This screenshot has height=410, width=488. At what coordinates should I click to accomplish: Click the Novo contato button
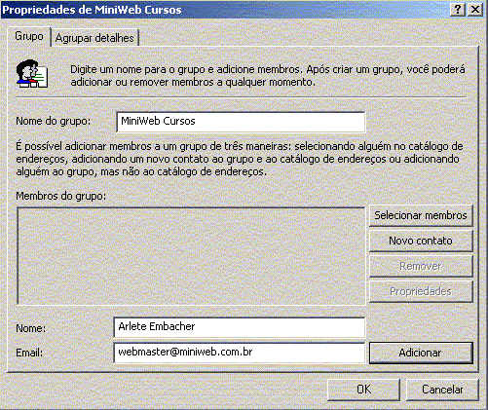[421, 241]
